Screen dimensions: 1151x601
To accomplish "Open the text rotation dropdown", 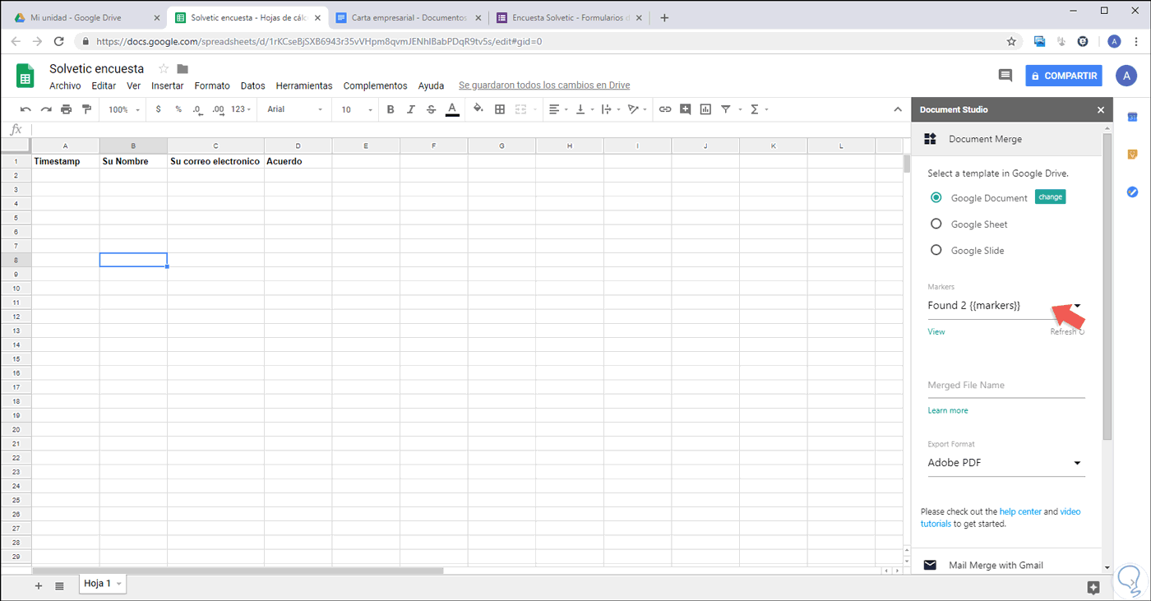I will pos(637,109).
